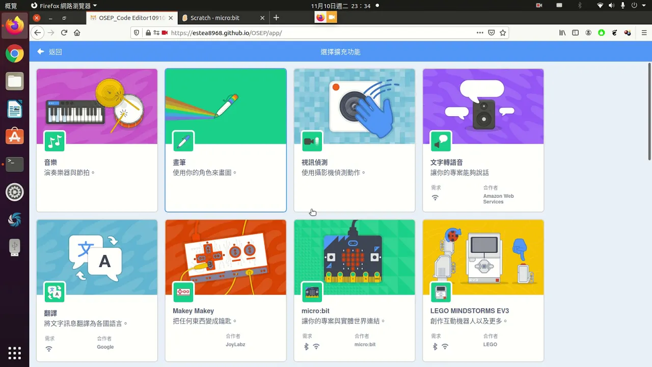Viewport: 652px width, 367px height.
Task: Open the page actions three-dot menu
Action: pyautogui.click(x=480, y=33)
